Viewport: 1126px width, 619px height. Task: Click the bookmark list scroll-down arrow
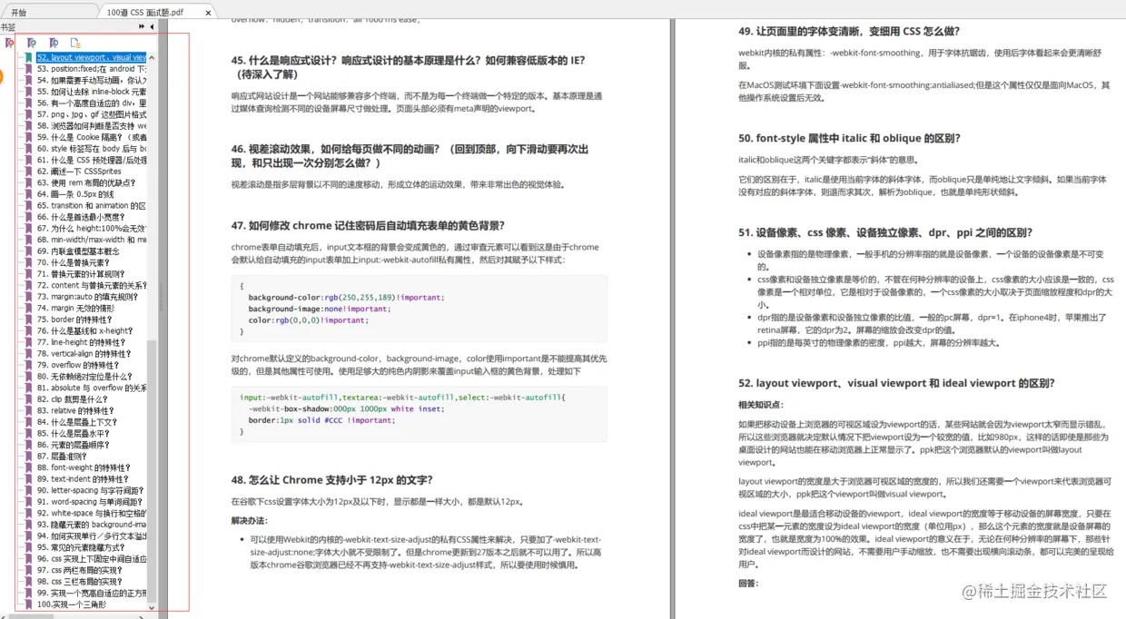pos(152,606)
